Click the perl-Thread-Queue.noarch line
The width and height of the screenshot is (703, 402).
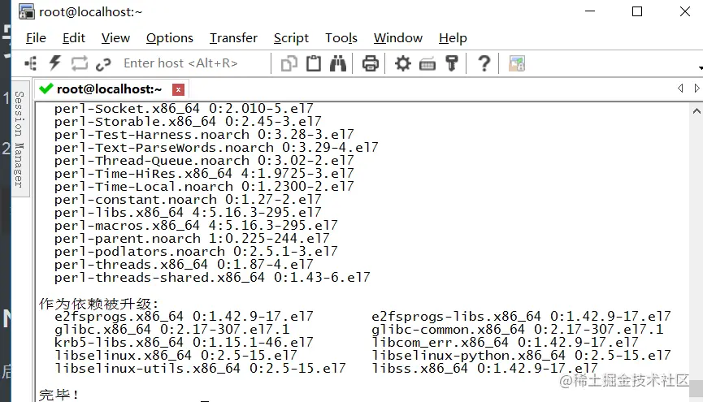point(204,161)
